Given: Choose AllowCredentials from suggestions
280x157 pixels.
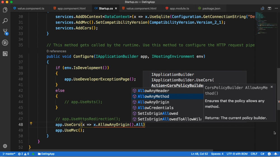Looking at the screenshot, I should (x=167, y=108).
